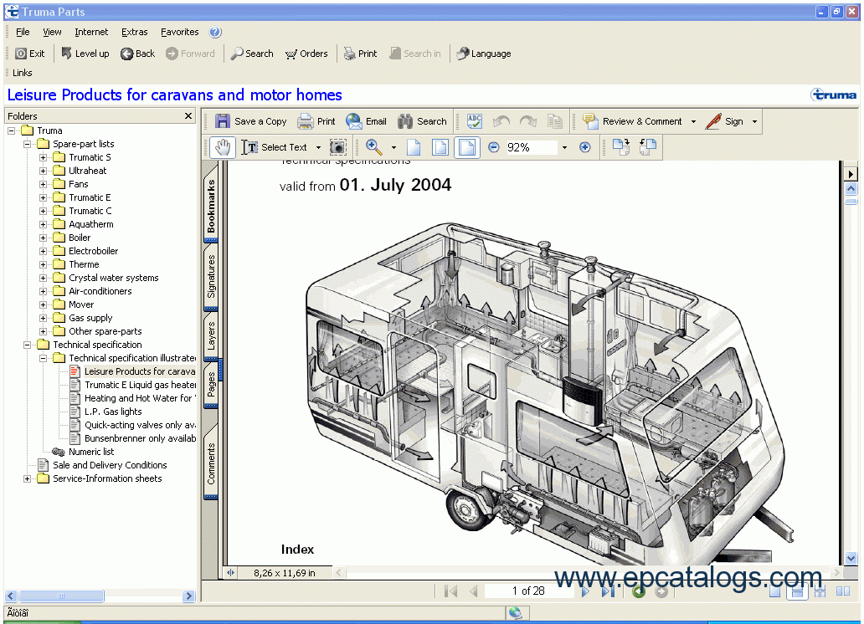Set view to Actual Size page icon
Viewport: 864px width, 624px height.
point(414,147)
